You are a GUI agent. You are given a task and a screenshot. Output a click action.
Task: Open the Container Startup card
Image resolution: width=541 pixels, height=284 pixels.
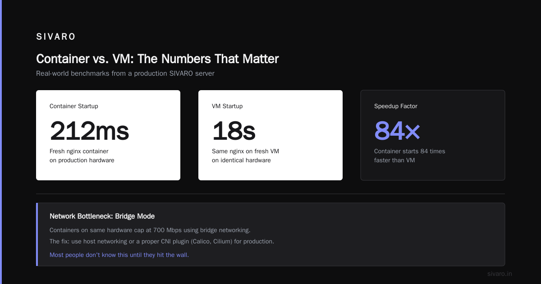tap(108, 135)
